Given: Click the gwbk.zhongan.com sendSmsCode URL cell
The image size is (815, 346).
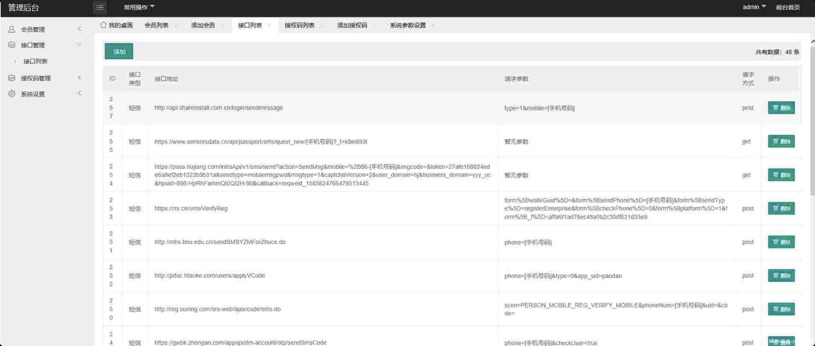Looking at the screenshot, I should 240,342.
